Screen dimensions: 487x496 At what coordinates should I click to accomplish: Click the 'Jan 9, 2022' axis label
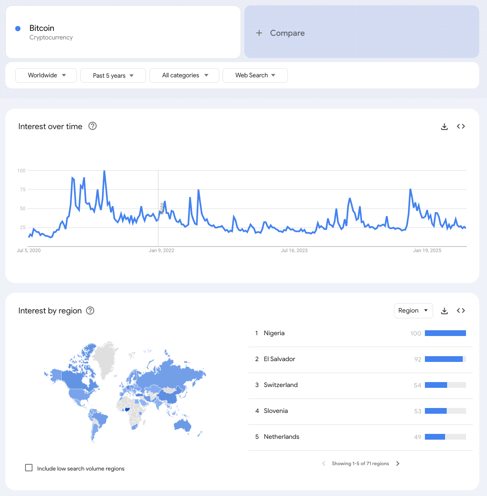click(161, 250)
